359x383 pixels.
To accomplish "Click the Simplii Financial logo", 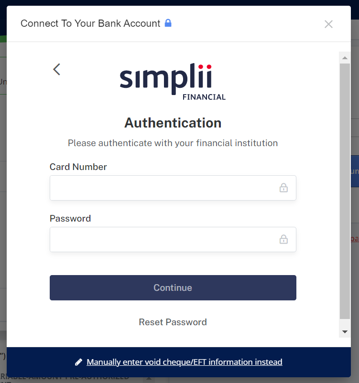I will 173,82.
